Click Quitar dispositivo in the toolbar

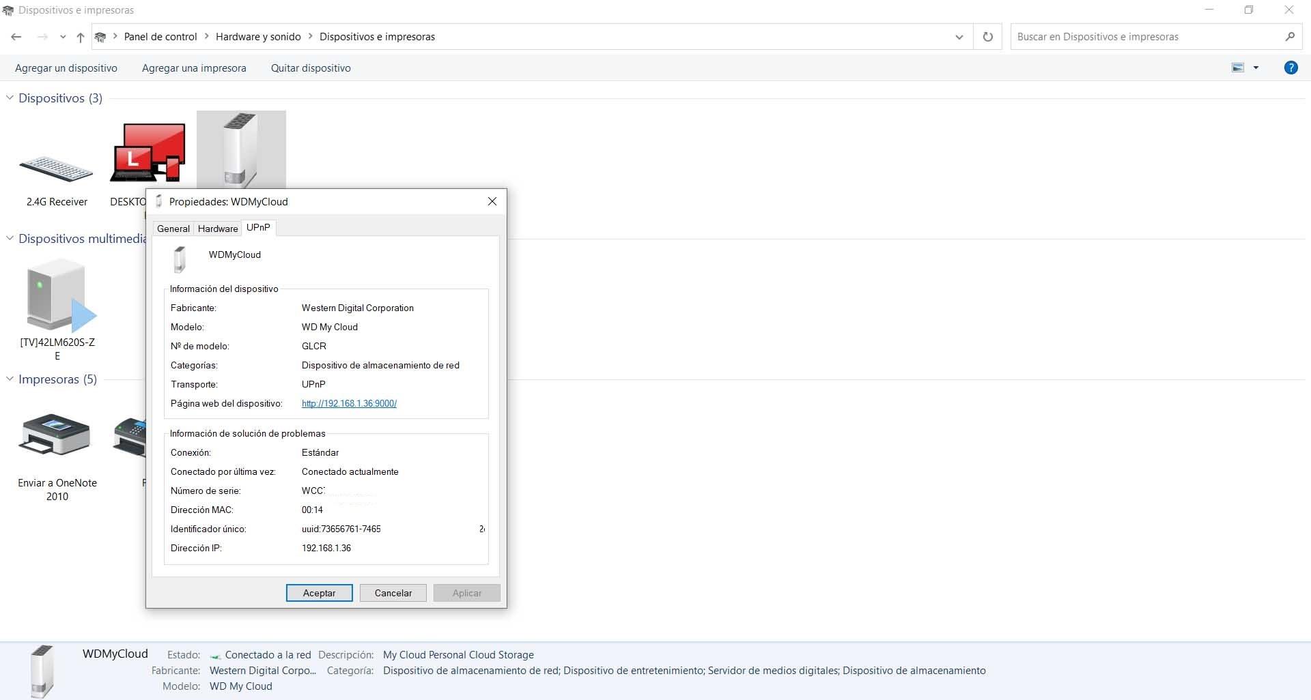tap(311, 68)
